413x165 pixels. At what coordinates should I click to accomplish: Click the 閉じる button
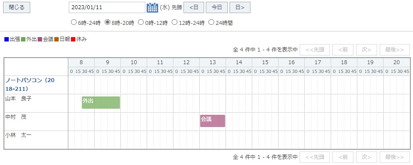[17, 7]
